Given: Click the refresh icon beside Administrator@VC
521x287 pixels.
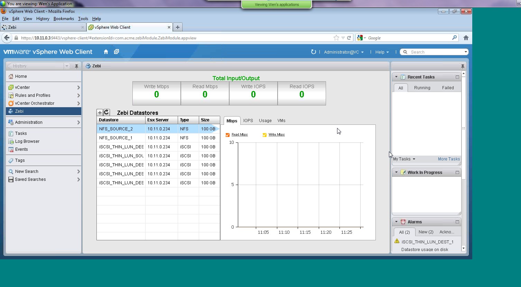Looking at the screenshot, I should coord(313,52).
